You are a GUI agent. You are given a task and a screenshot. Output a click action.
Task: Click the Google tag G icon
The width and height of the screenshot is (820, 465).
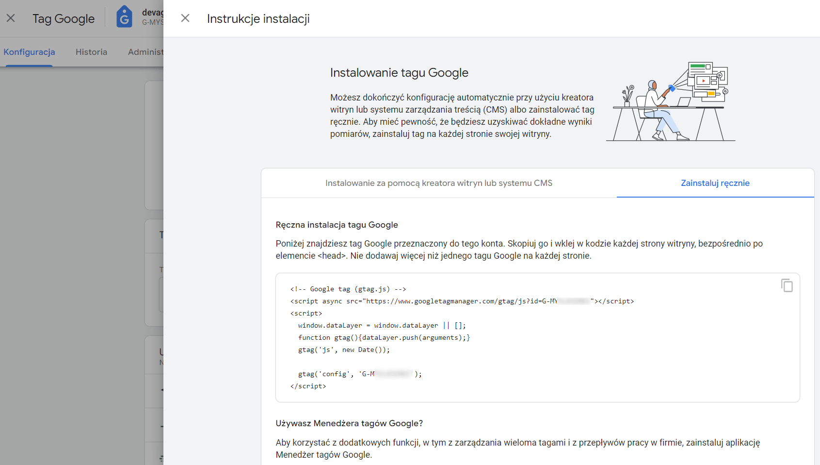tap(125, 17)
